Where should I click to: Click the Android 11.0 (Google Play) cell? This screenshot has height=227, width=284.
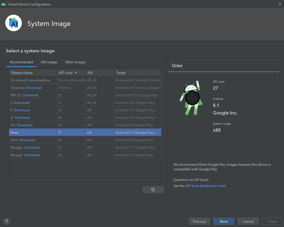(x=138, y=110)
